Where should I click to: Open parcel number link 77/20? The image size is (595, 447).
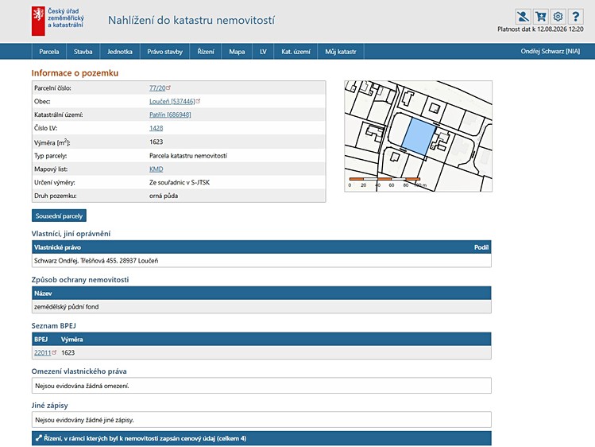(157, 87)
